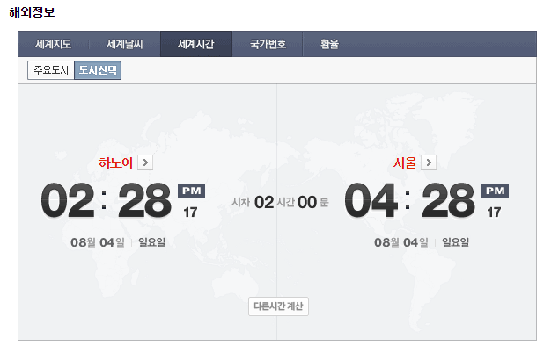Viewport: 551px width, 346px height.
Task: Click the date 08월 04일 under Hanoi clock
Action: [x=98, y=242]
